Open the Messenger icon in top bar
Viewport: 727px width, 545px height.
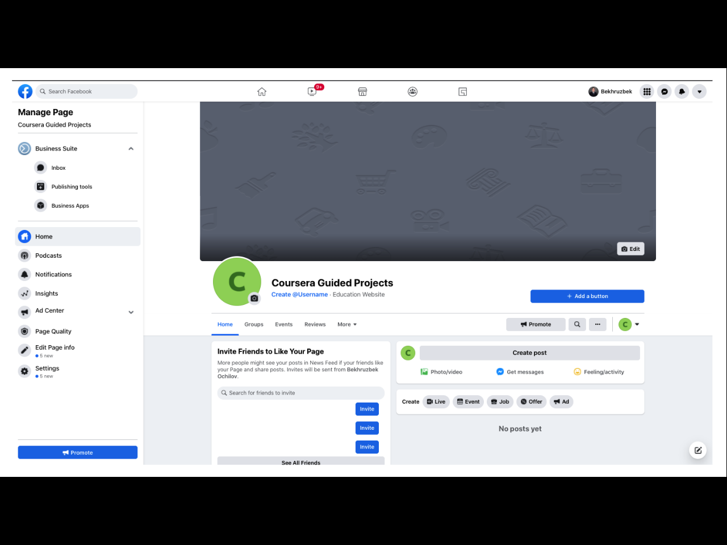(x=665, y=91)
